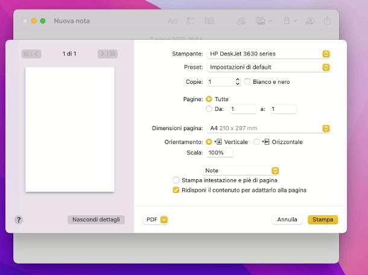Click the media icon dropdown arrow in Notes toolbar
This screenshot has height=275, width=368.
pyautogui.click(x=270, y=21)
